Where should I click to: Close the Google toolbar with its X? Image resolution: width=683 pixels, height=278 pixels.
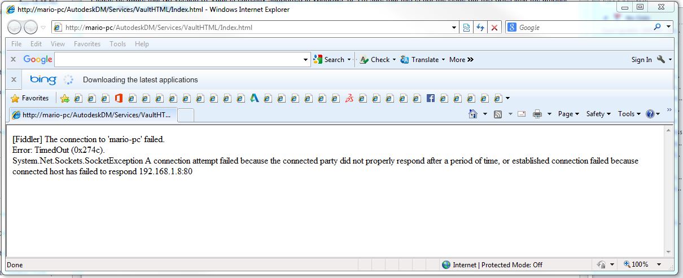14,59
